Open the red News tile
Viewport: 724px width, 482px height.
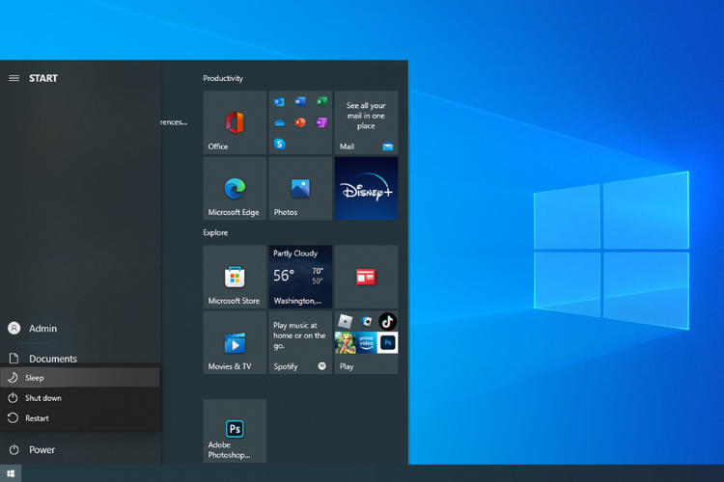pos(366,277)
